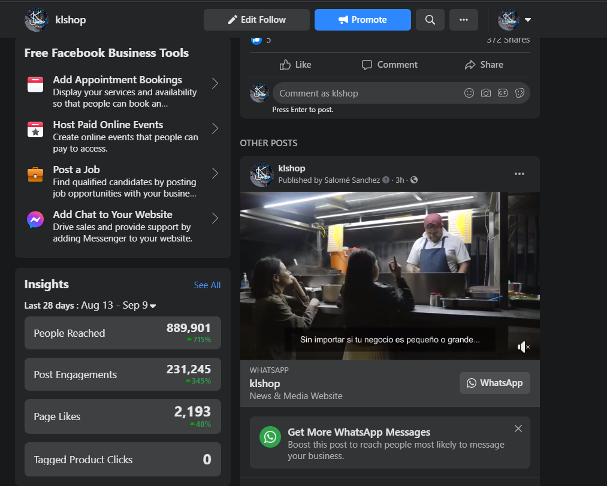This screenshot has height=486, width=607.
Task: Click the 345% Post Engagements change
Action: pos(198,381)
